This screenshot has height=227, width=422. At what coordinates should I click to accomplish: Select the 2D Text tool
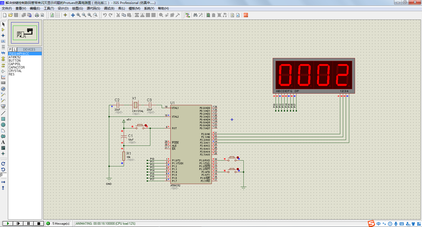coord(3,142)
